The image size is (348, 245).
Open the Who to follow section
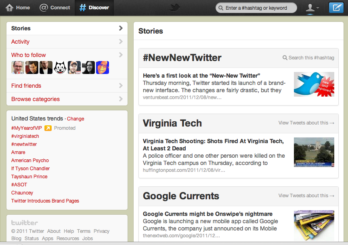click(x=28, y=55)
